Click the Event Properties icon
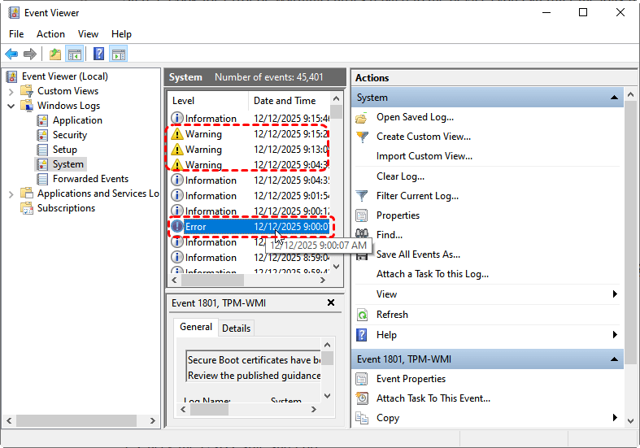This screenshot has height=448, width=640. coord(363,379)
